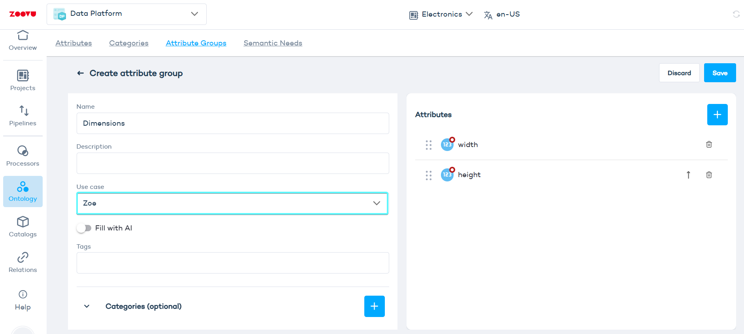Image resolution: width=744 pixels, height=334 pixels.
Task: Open the Use case dropdown
Action: 232,203
